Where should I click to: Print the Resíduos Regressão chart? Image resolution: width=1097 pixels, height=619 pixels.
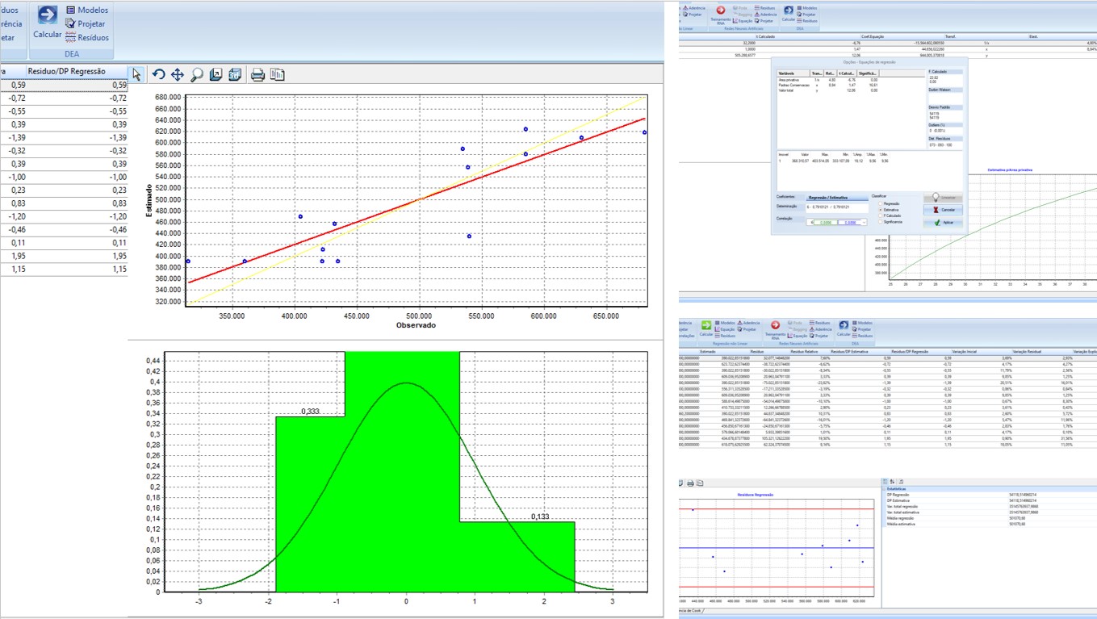(x=690, y=483)
